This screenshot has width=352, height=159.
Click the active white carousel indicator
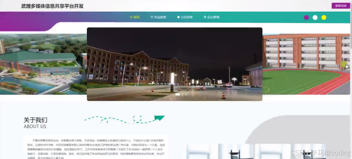178,94
